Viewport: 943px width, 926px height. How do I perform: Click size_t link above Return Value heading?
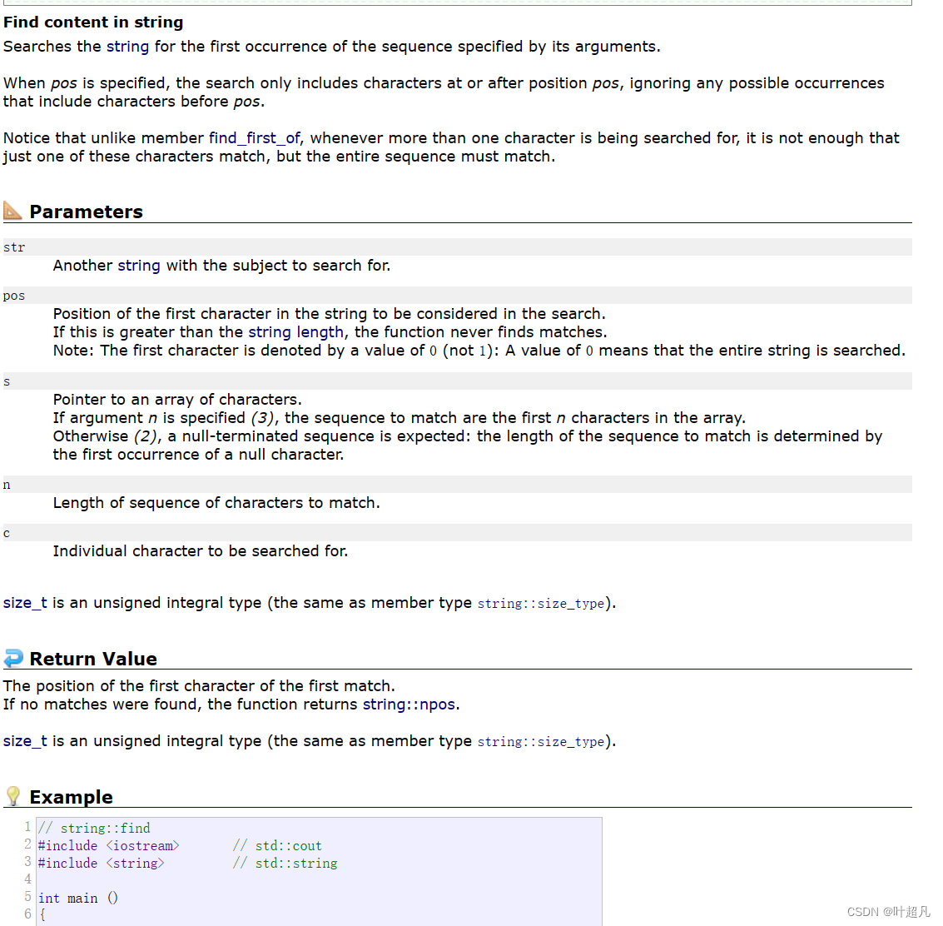point(25,603)
